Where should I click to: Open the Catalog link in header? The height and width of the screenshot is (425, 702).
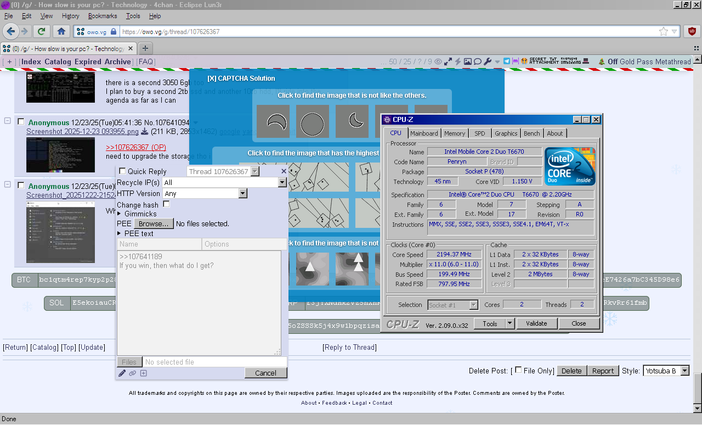pyautogui.click(x=58, y=61)
